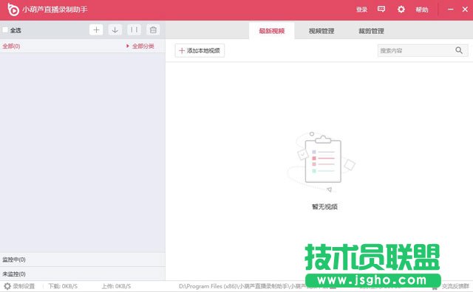The image size is (473, 292).
Task: Click the 交流反馈群 link
Action: [x=455, y=286]
